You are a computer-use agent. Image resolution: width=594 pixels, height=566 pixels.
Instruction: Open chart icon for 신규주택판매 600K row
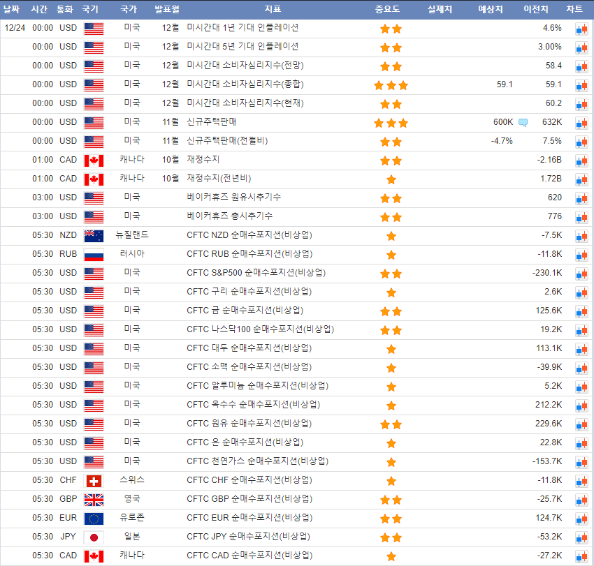coord(581,123)
